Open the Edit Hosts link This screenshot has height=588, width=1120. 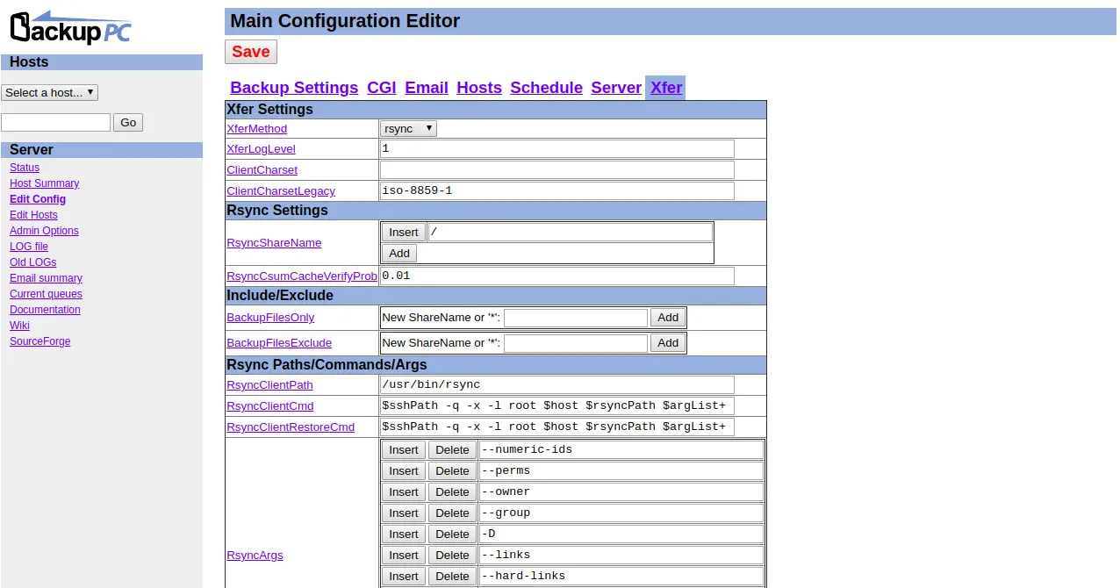pos(33,215)
